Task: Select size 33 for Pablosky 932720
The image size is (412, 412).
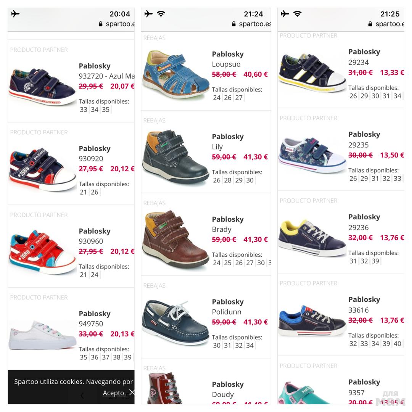Action: pos(84,110)
